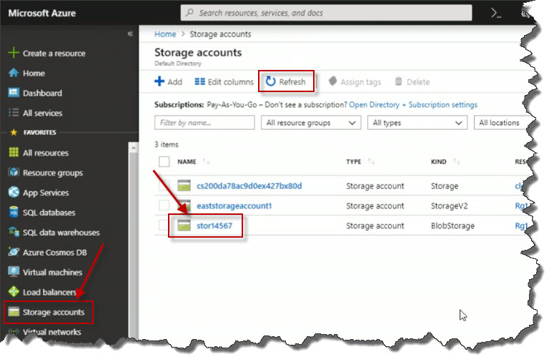Click the Storage accounts sidebar icon
The height and width of the screenshot is (364, 554).
tap(14, 312)
